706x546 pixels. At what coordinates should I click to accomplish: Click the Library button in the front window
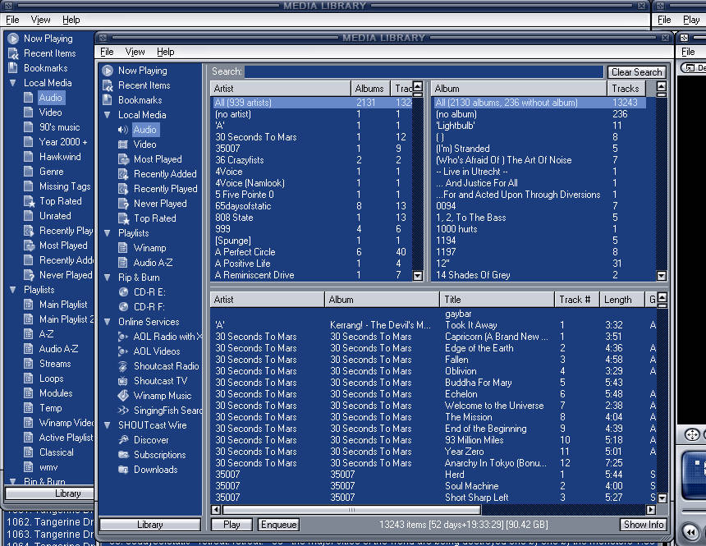point(150,525)
